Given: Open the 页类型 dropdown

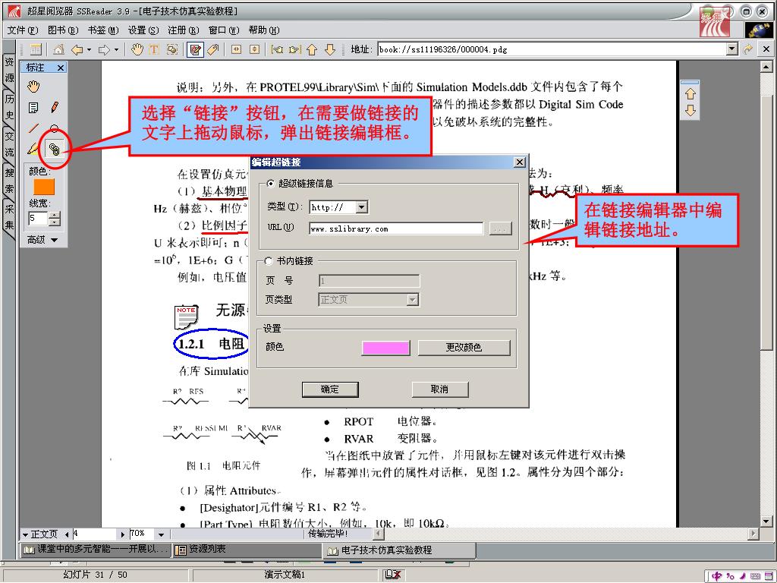Looking at the screenshot, I should pos(412,299).
